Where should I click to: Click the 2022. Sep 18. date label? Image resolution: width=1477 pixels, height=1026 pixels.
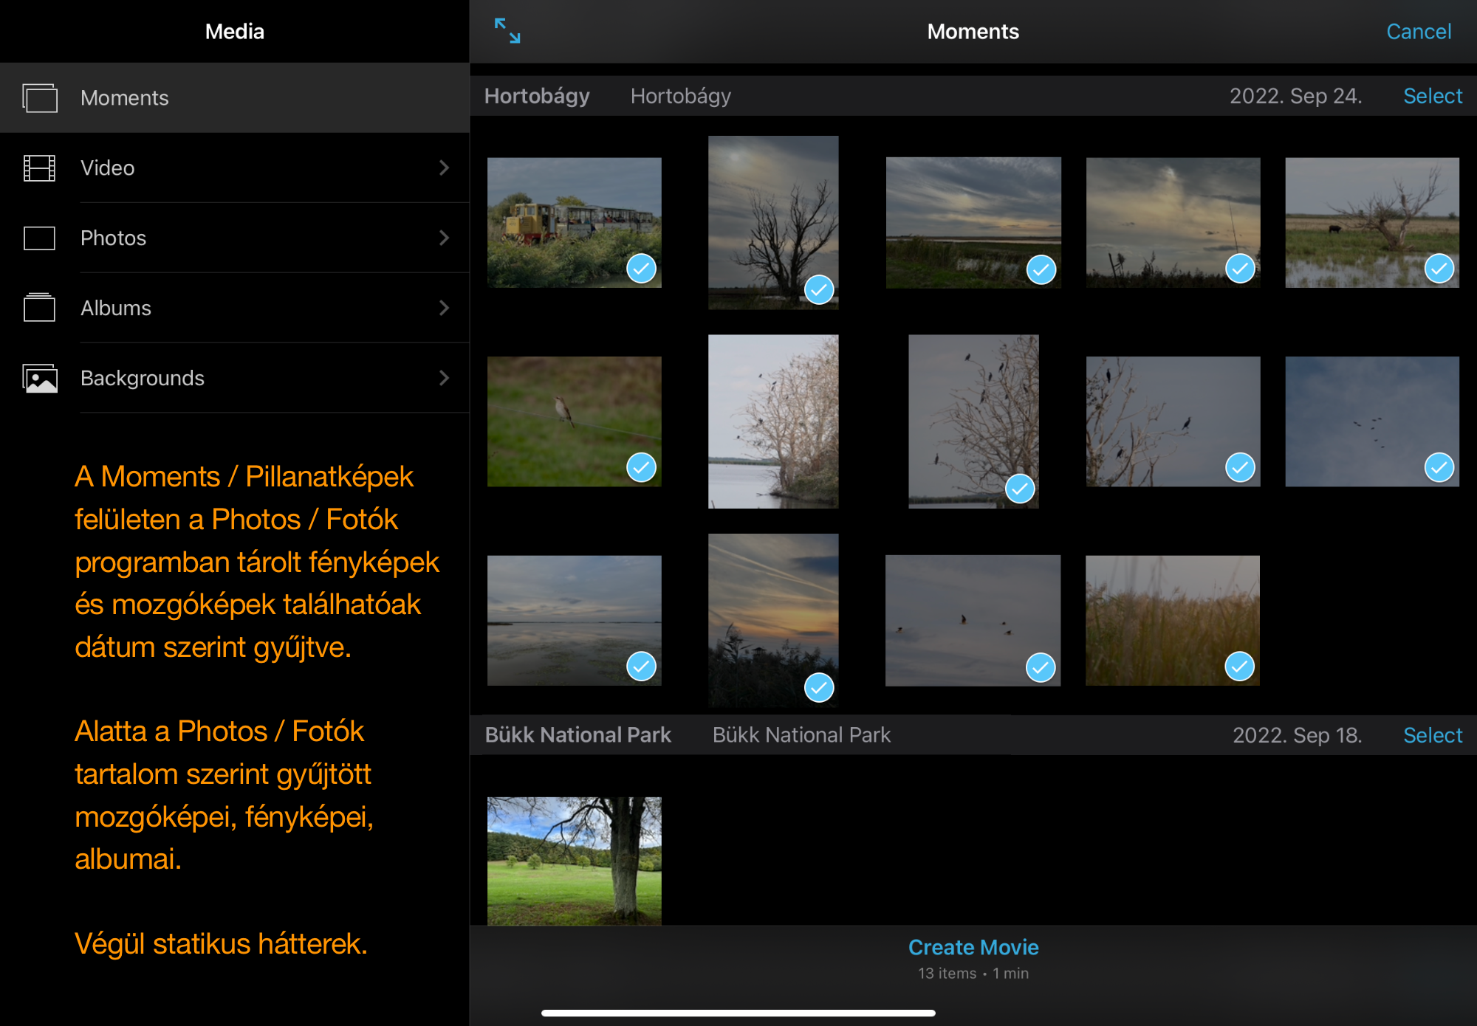[1298, 735]
